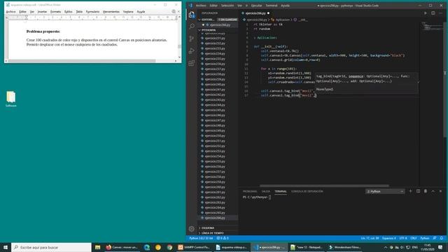
Task: Split the terminal panel
Action: (418, 191)
